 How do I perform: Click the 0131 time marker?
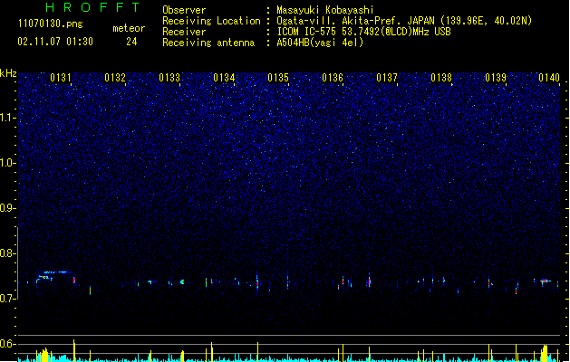[x=61, y=78]
